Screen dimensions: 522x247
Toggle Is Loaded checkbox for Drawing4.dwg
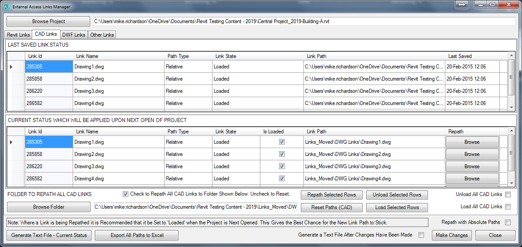coord(282,178)
